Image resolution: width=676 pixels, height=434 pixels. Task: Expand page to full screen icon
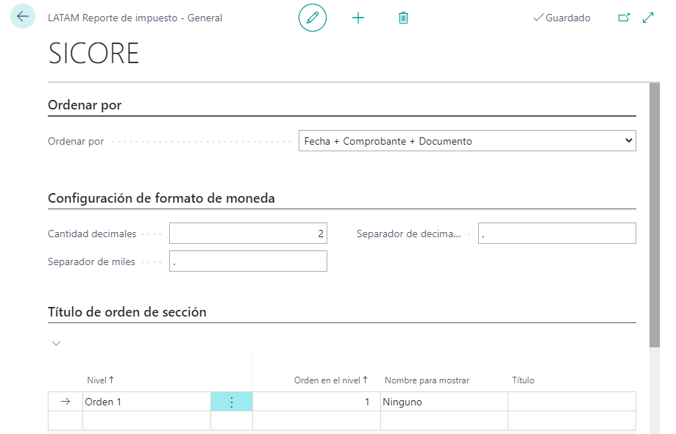pos(648,18)
